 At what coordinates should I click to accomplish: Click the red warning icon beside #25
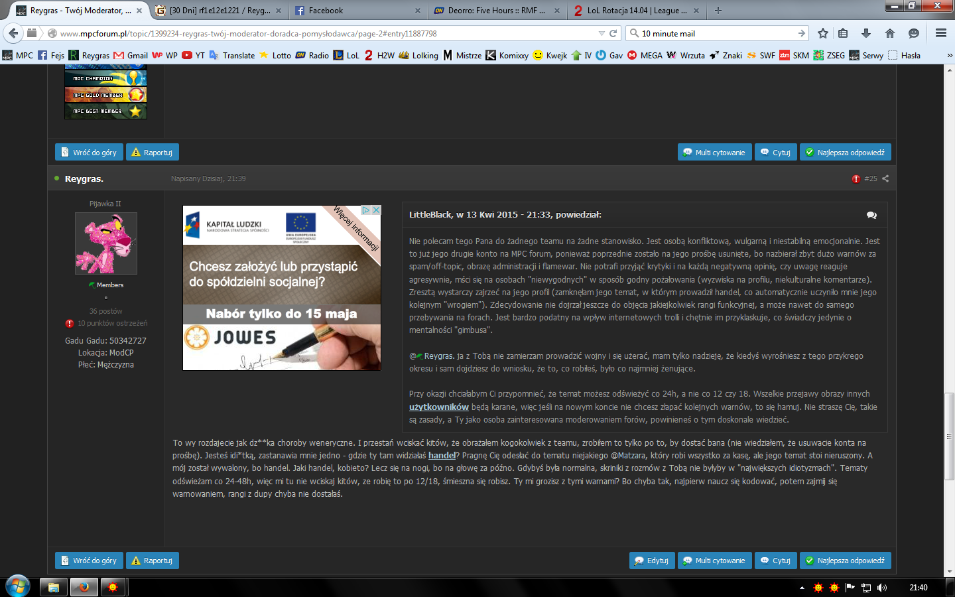[x=856, y=179]
